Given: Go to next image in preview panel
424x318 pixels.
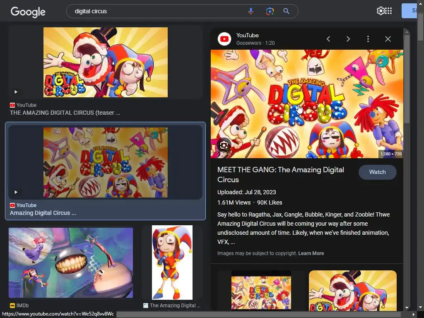Looking at the screenshot, I should pyautogui.click(x=348, y=39).
